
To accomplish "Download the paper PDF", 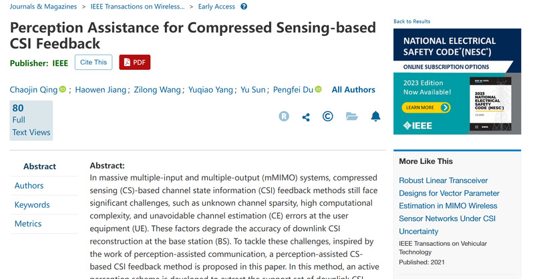I will tap(134, 62).
